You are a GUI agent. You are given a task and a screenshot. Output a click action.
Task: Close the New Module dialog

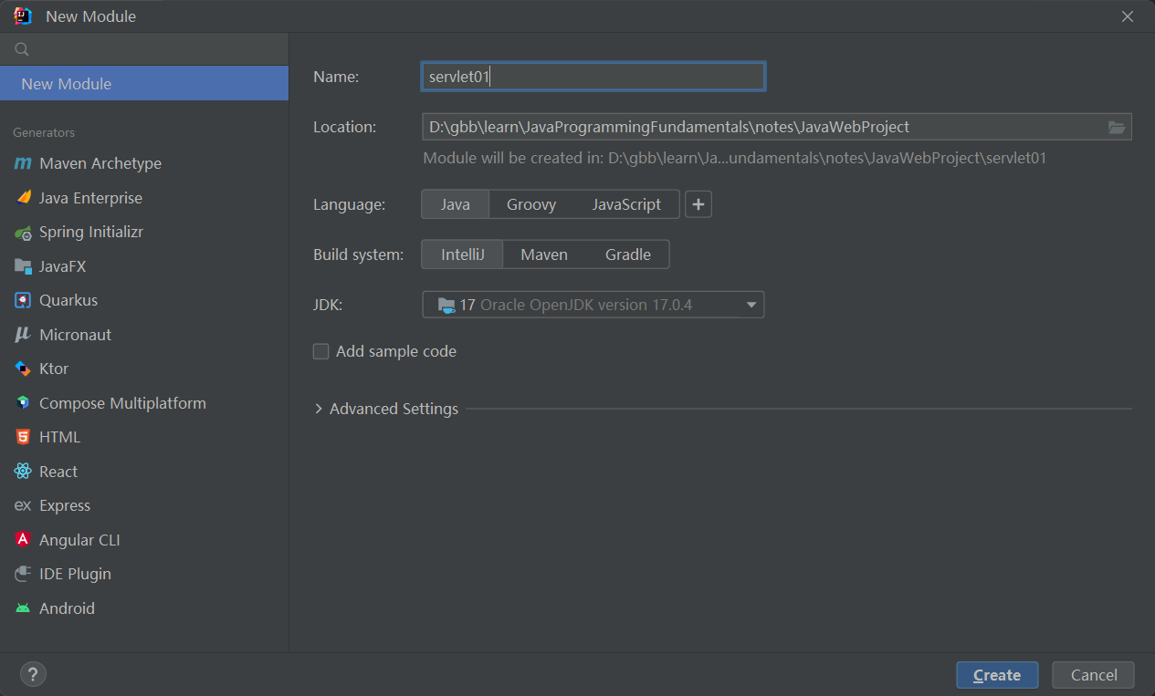1129,16
